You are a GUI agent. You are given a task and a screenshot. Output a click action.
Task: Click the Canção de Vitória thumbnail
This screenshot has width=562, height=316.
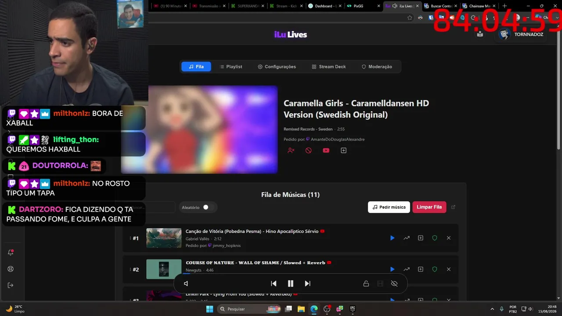click(164, 238)
